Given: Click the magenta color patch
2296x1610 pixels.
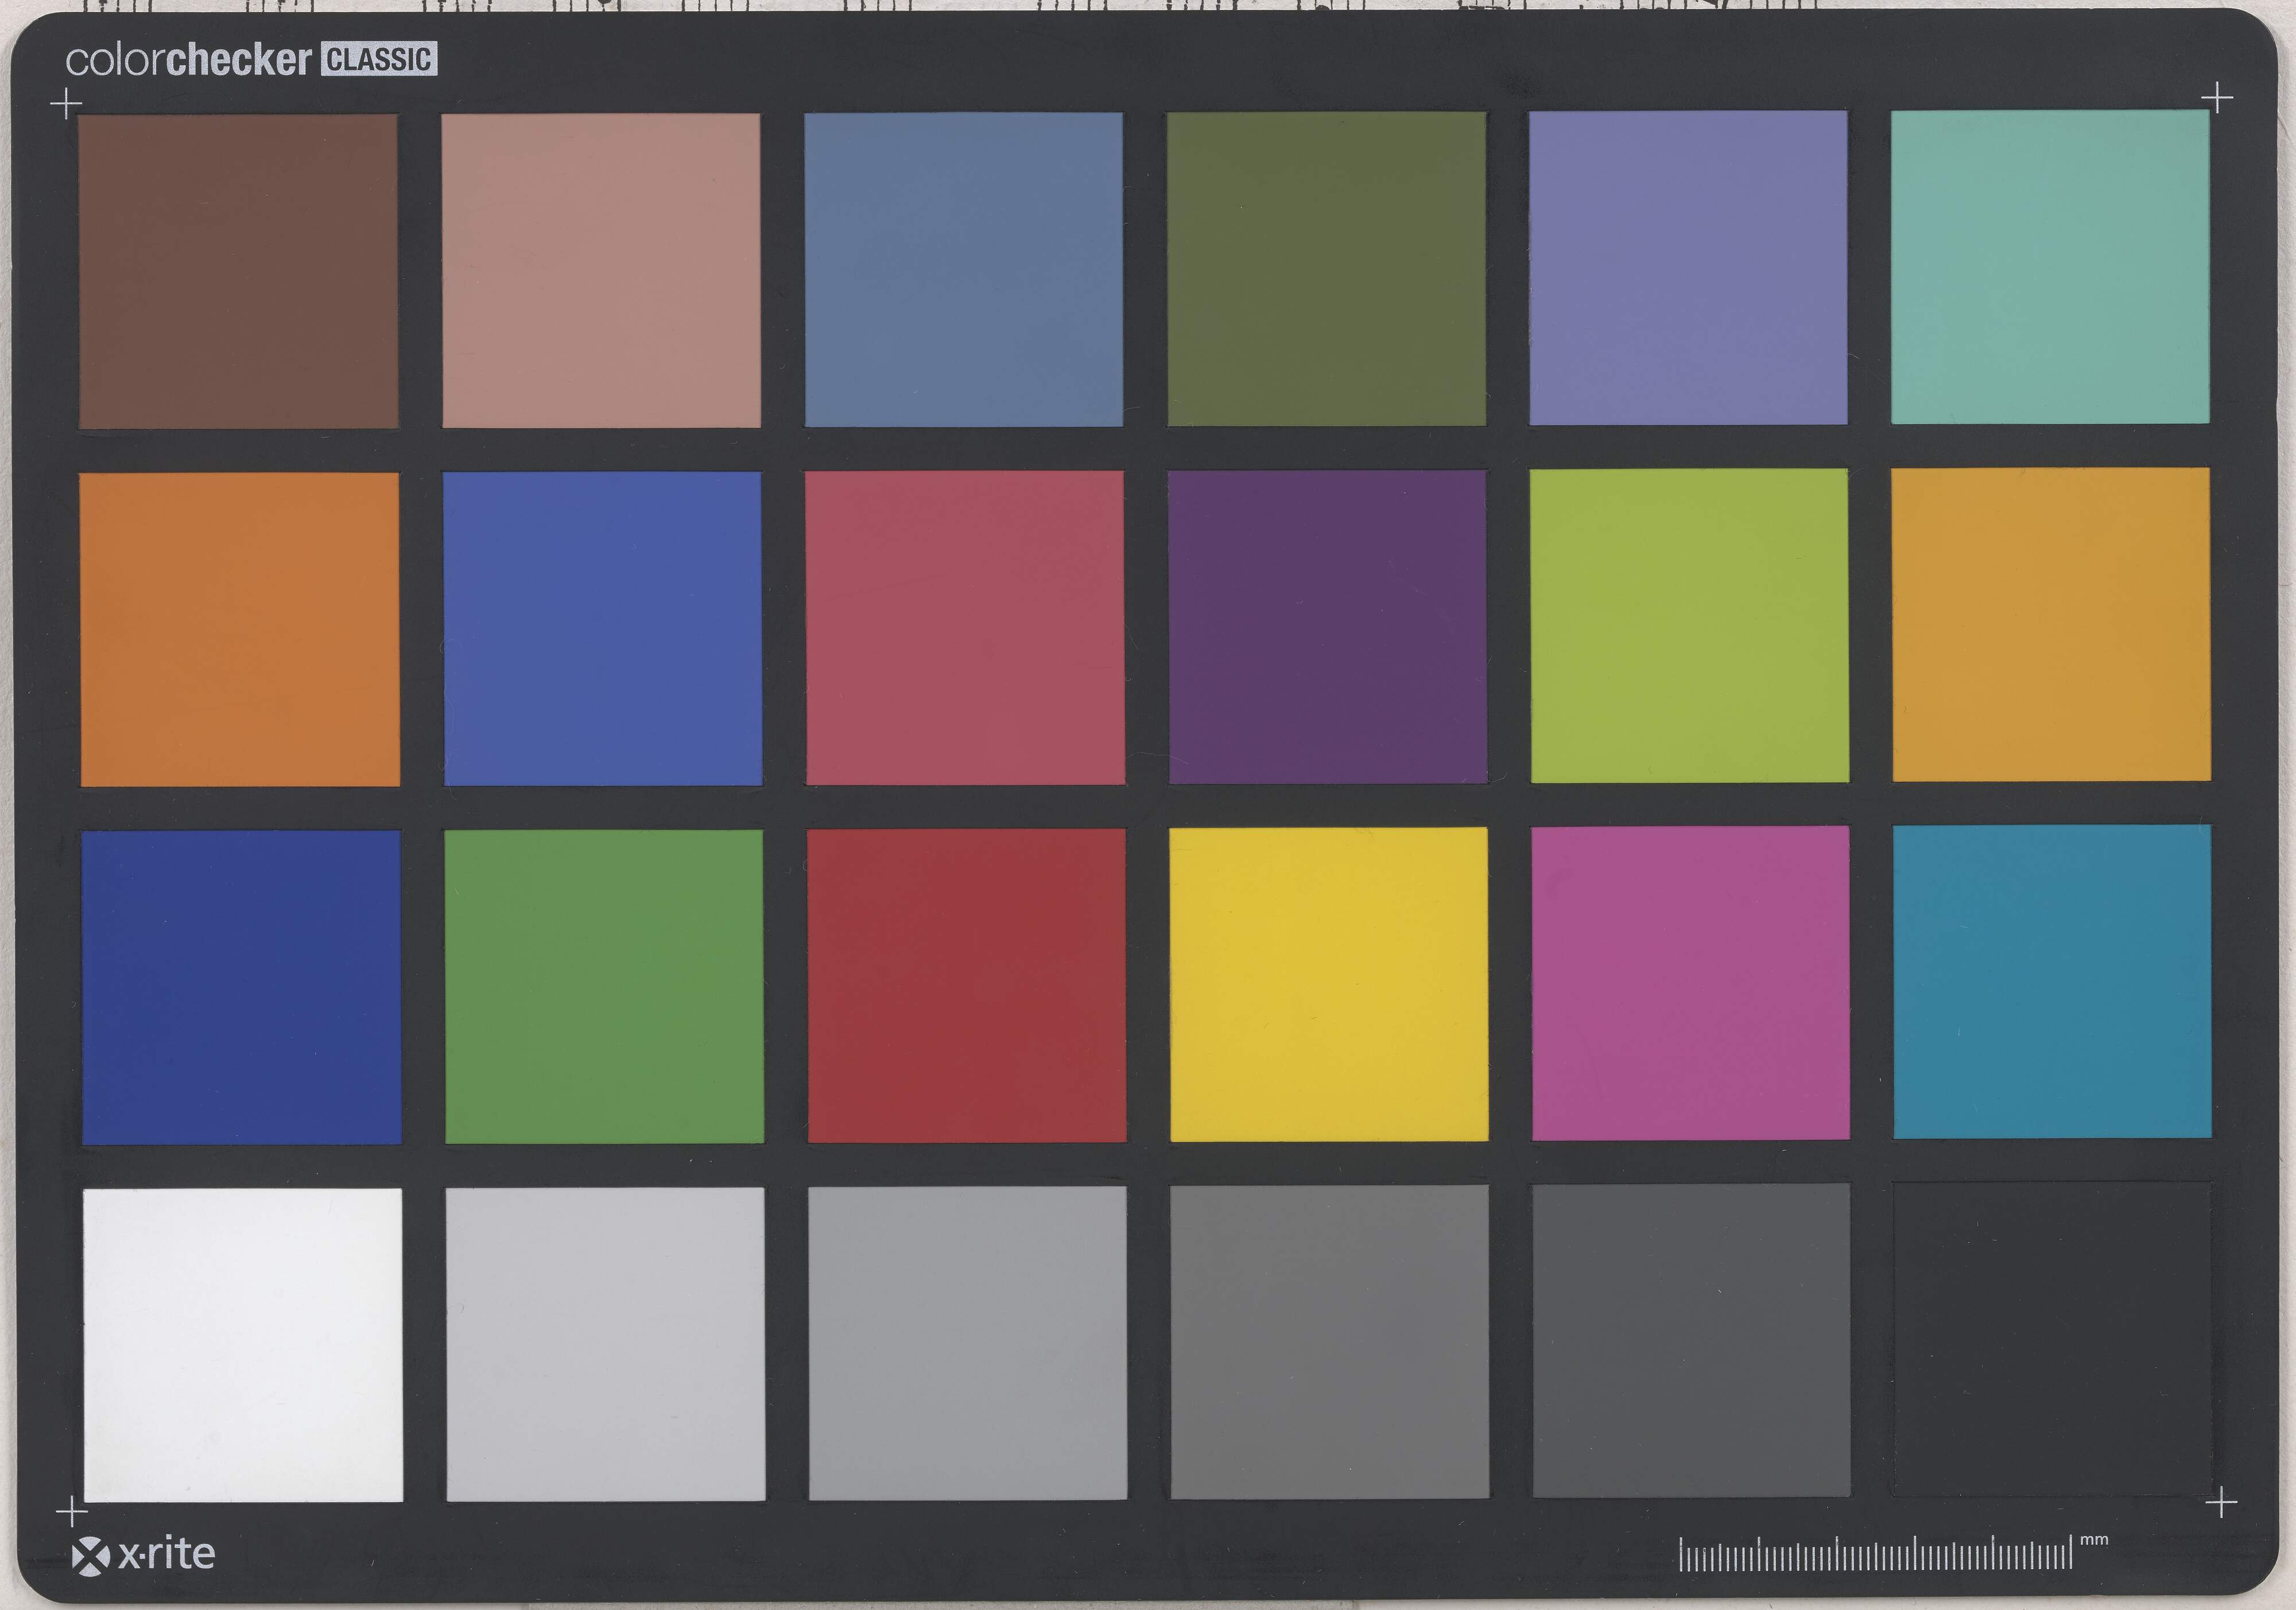Looking at the screenshot, I should 1690,983.
